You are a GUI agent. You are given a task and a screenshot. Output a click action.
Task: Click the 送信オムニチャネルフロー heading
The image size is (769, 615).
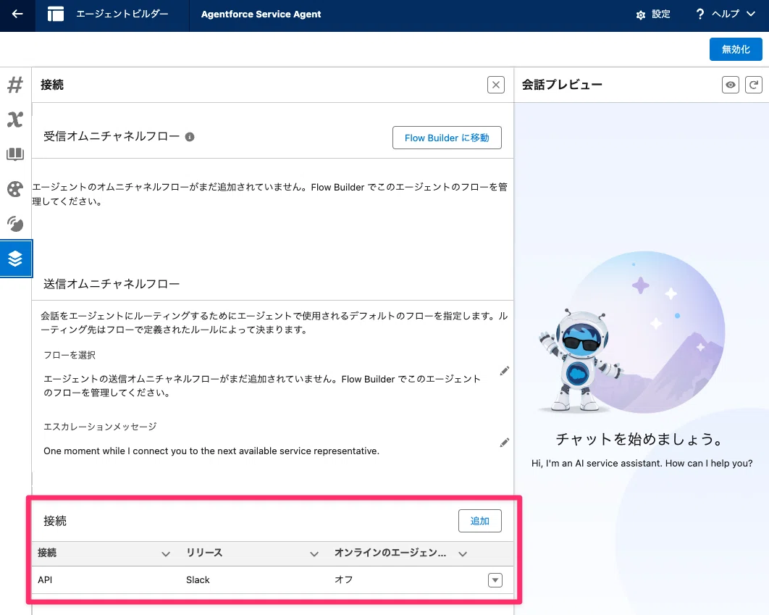click(x=112, y=284)
